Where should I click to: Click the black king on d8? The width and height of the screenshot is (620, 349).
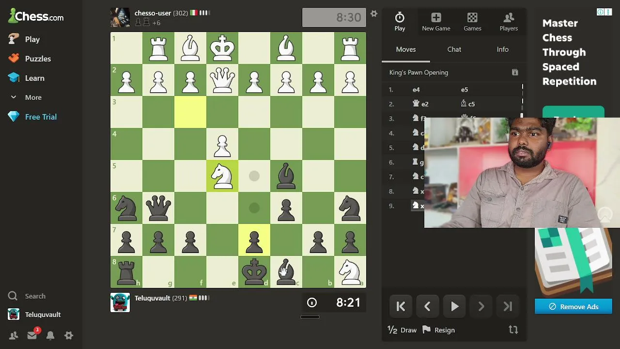pos(254,272)
